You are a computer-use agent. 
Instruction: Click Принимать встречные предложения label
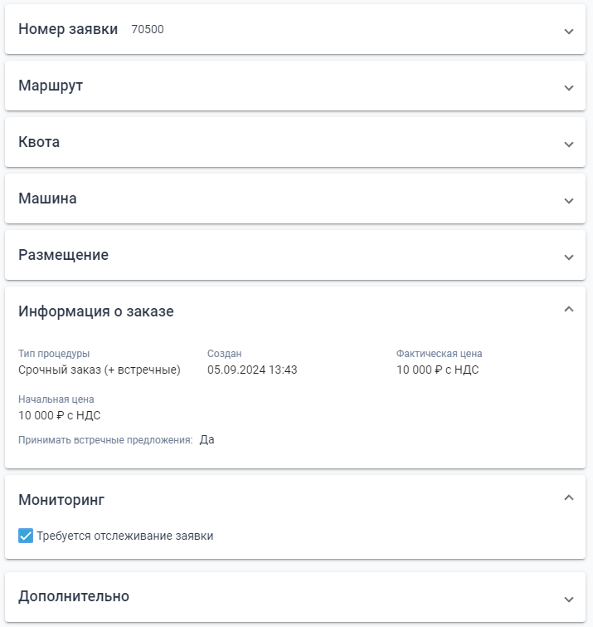coord(105,440)
